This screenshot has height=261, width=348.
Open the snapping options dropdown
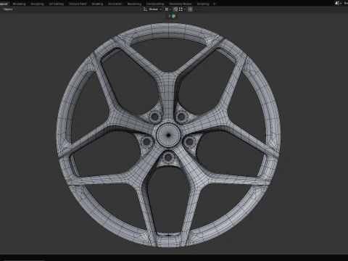pos(182,9)
